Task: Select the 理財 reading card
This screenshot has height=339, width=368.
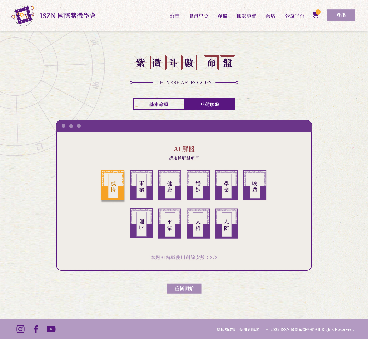Action: (x=141, y=224)
